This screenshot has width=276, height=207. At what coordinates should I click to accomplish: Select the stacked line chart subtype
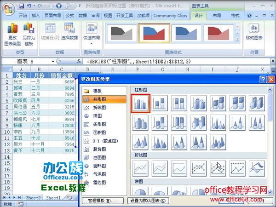[160, 168]
